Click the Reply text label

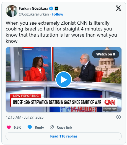click(39, 128)
